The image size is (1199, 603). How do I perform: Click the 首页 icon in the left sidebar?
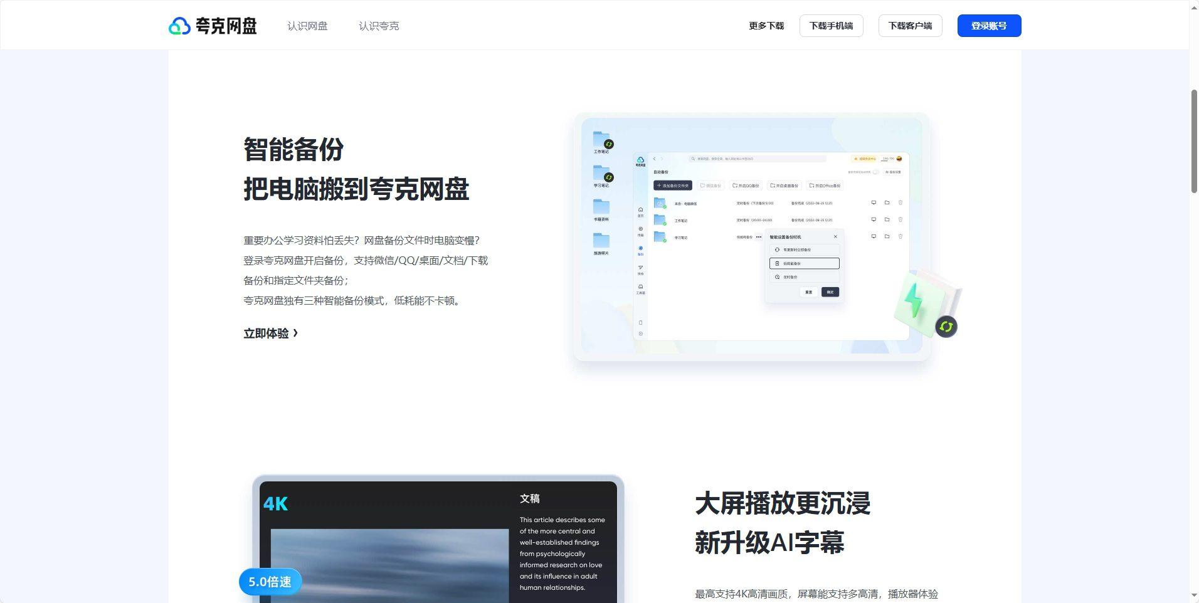tap(640, 210)
